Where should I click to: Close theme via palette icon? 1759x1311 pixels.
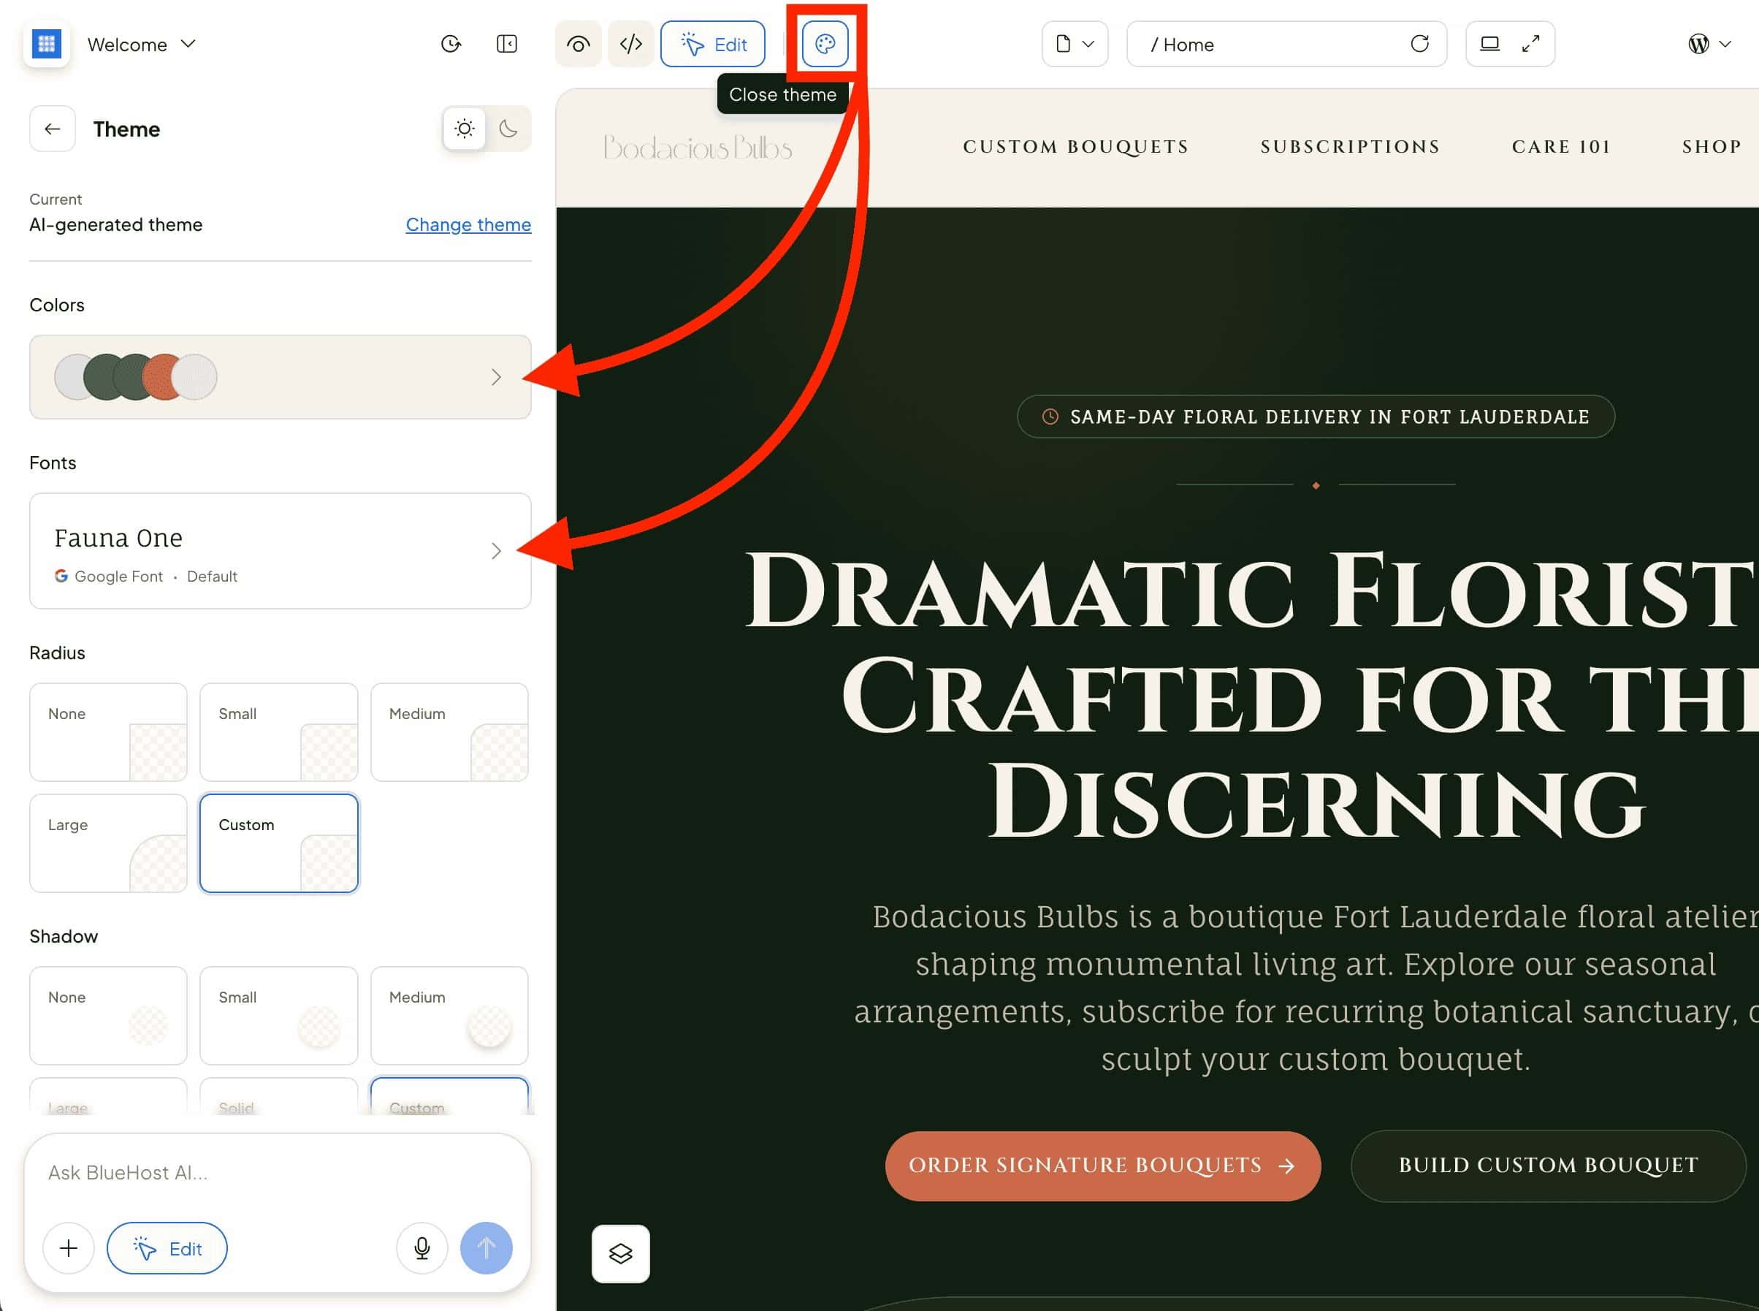[x=825, y=45]
